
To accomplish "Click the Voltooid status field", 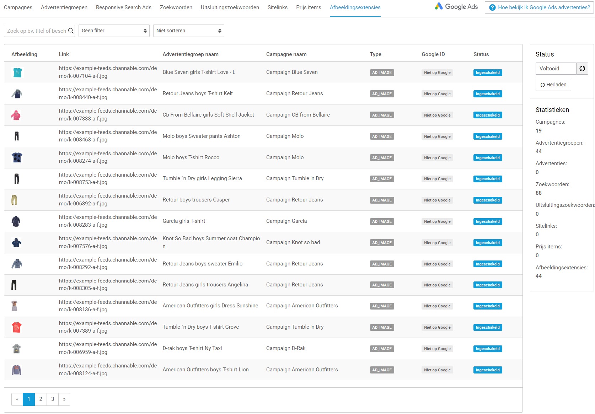I will pos(556,69).
